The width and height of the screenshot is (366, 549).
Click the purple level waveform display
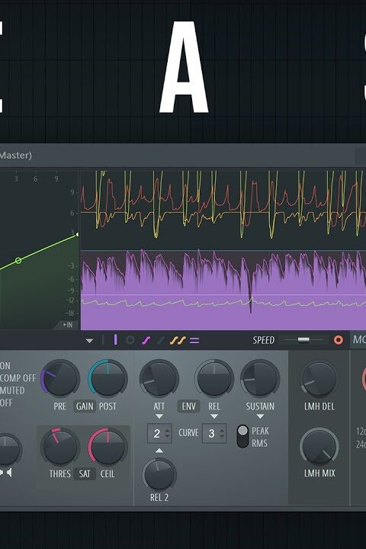click(223, 290)
